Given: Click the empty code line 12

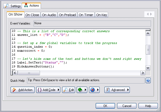Looking at the screenshot, I should point(78,39).
